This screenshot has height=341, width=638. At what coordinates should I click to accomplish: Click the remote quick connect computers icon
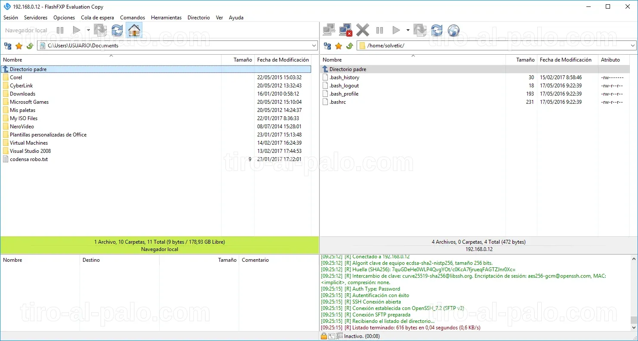pyautogui.click(x=329, y=30)
